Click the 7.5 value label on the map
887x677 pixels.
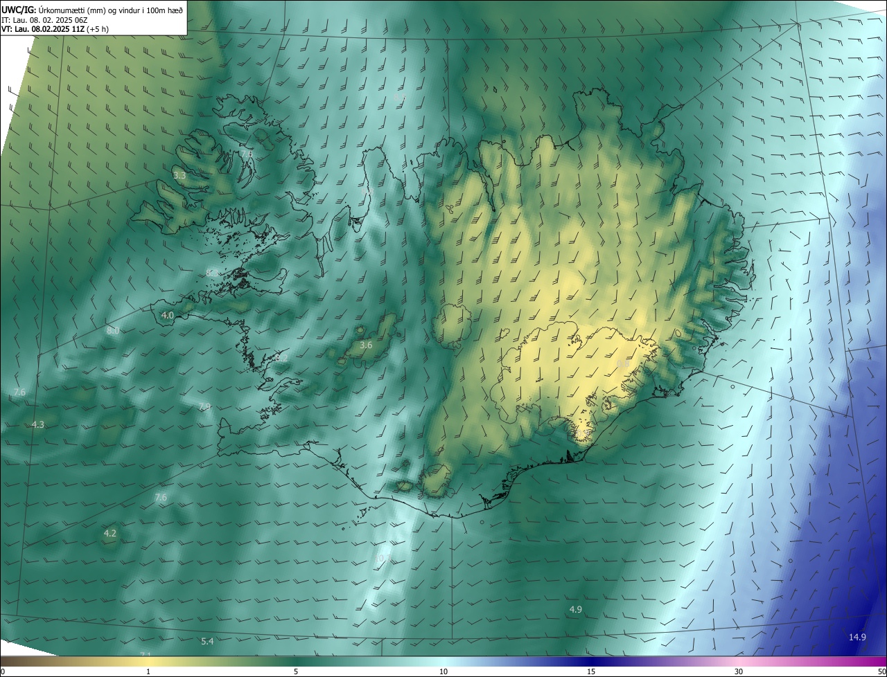click(246, 154)
